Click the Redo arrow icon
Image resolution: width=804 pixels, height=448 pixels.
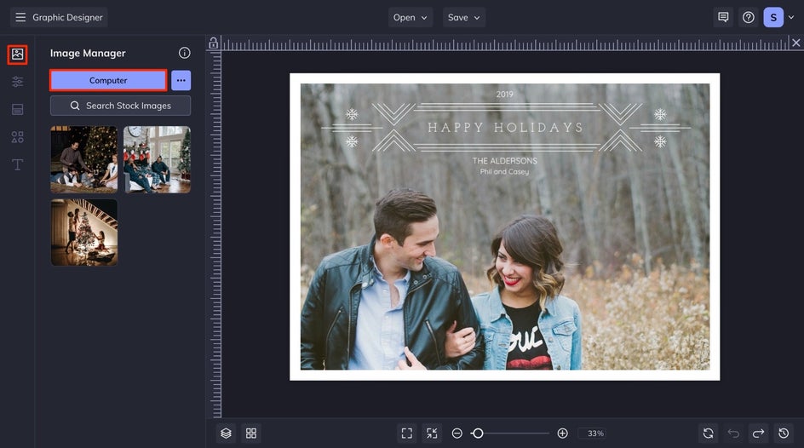click(758, 434)
